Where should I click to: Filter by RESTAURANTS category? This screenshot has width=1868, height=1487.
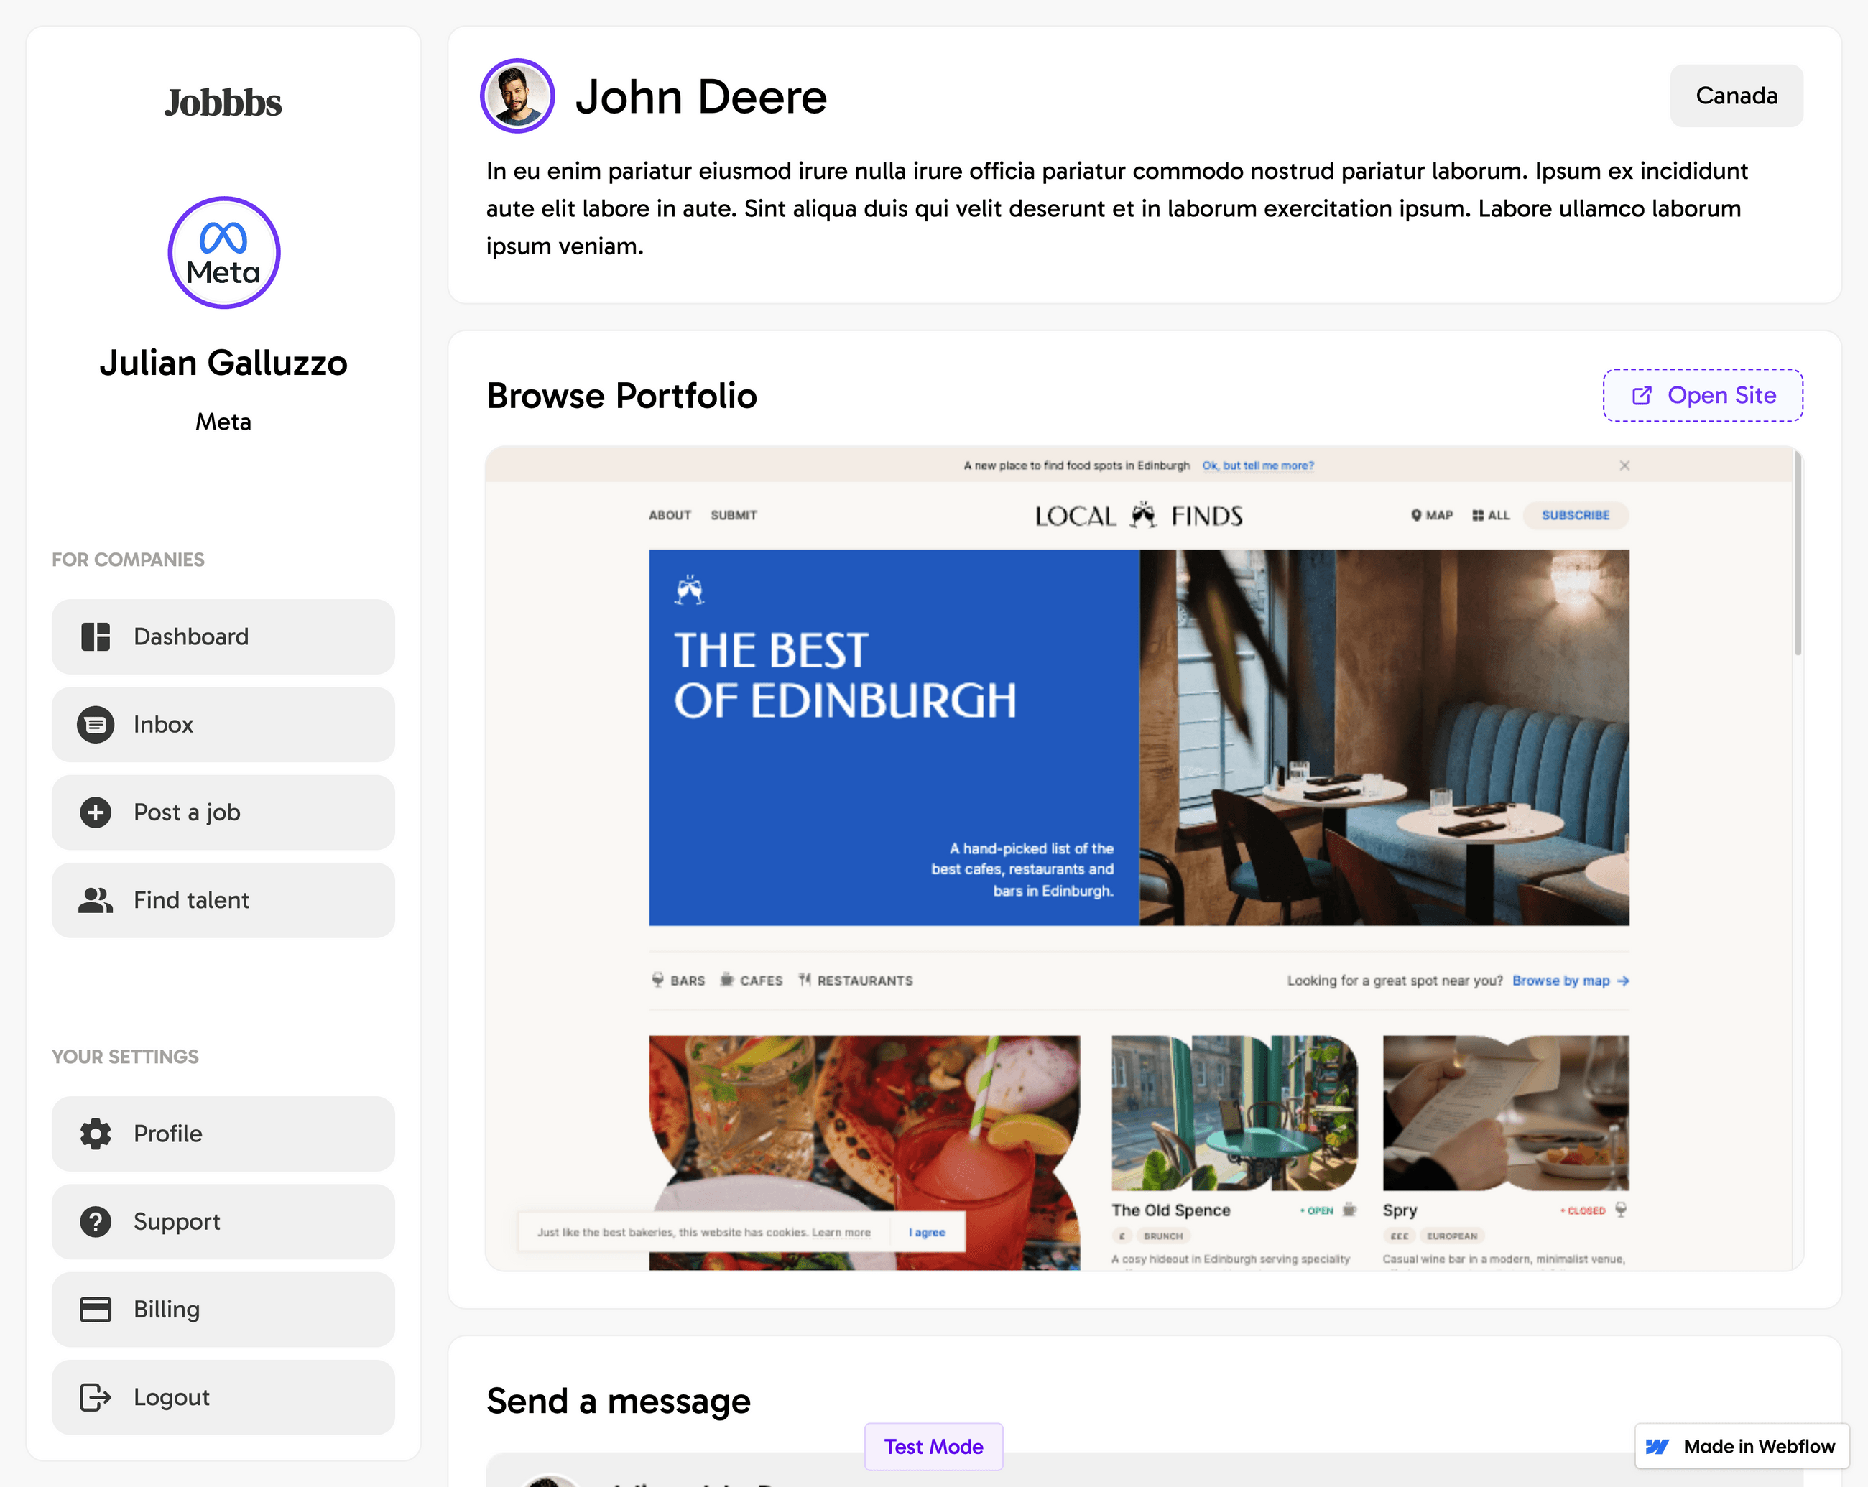[x=855, y=981]
